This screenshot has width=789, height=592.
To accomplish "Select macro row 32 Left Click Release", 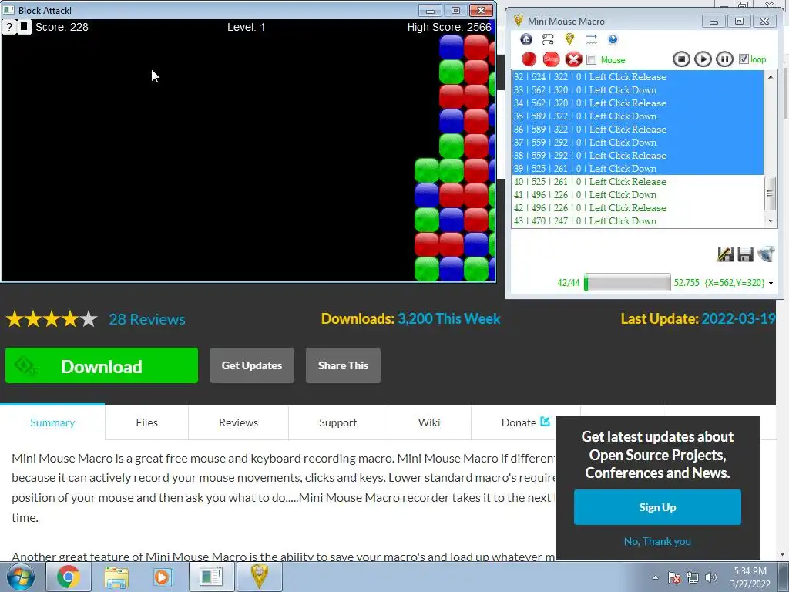I will click(637, 77).
